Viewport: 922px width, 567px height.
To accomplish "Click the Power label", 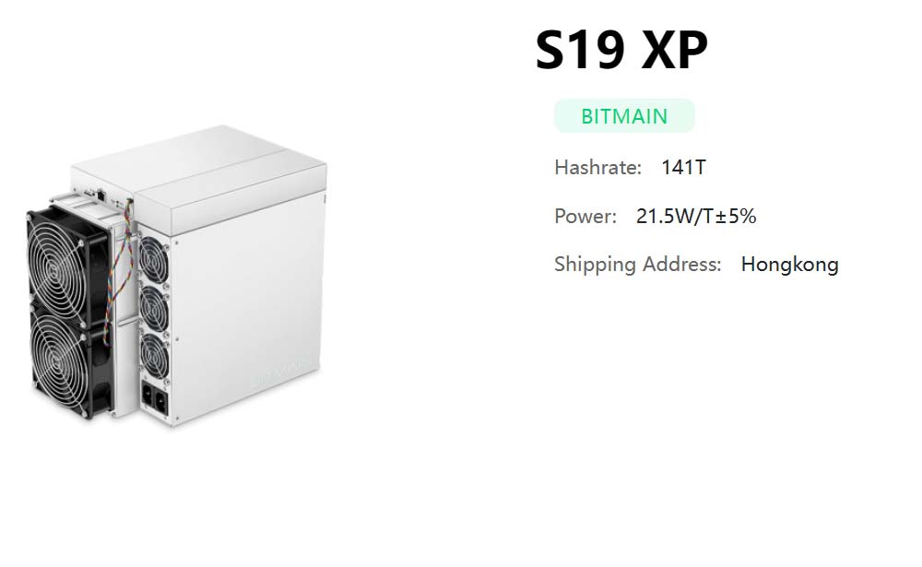I will (585, 217).
